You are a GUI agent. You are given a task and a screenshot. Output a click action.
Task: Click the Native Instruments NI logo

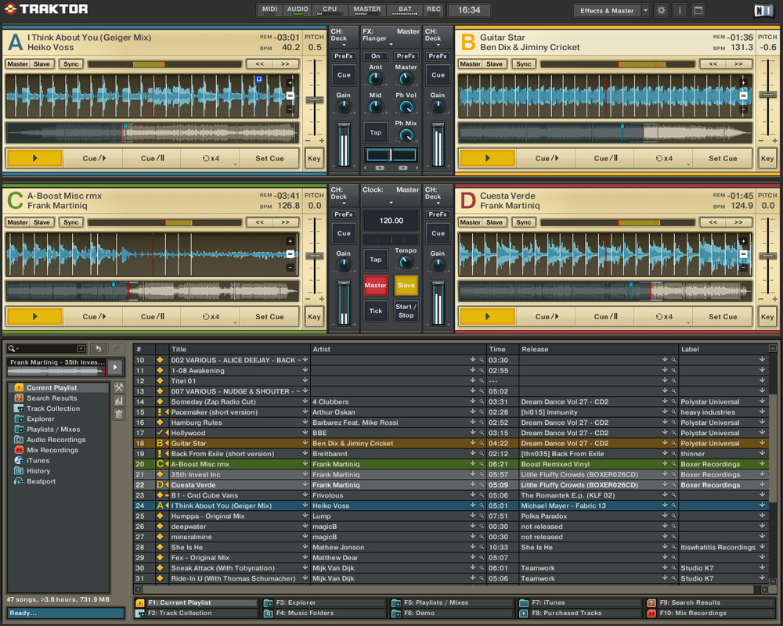click(x=763, y=10)
